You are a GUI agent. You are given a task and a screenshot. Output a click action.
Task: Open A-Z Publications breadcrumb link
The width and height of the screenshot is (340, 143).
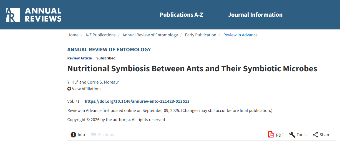pyautogui.click(x=100, y=35)
